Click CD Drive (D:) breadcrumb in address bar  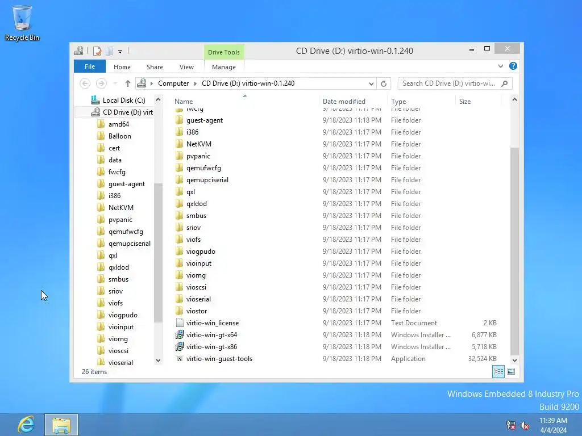[248, 83]
